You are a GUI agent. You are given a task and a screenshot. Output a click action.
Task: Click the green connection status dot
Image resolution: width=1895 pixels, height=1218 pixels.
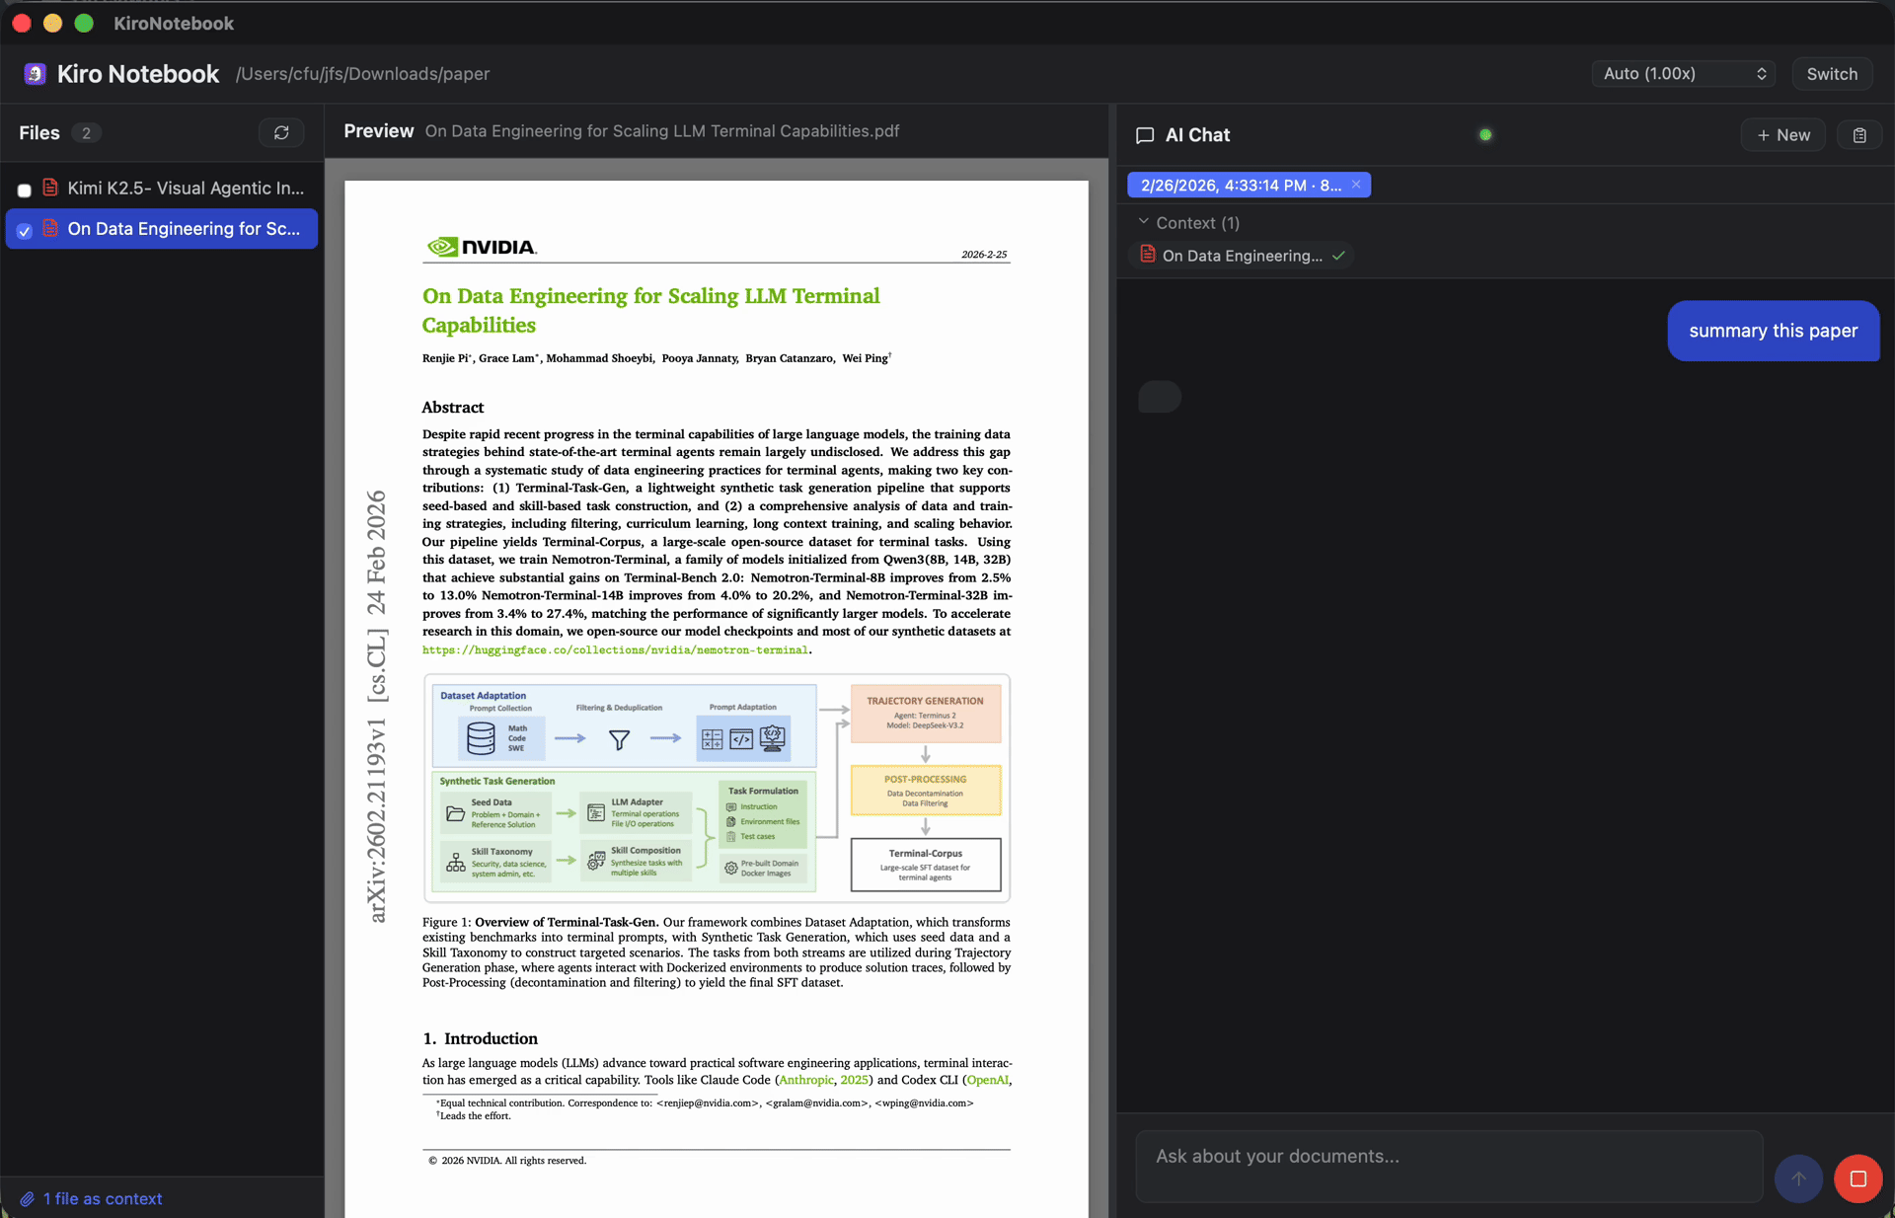[x=1485, y=135]
